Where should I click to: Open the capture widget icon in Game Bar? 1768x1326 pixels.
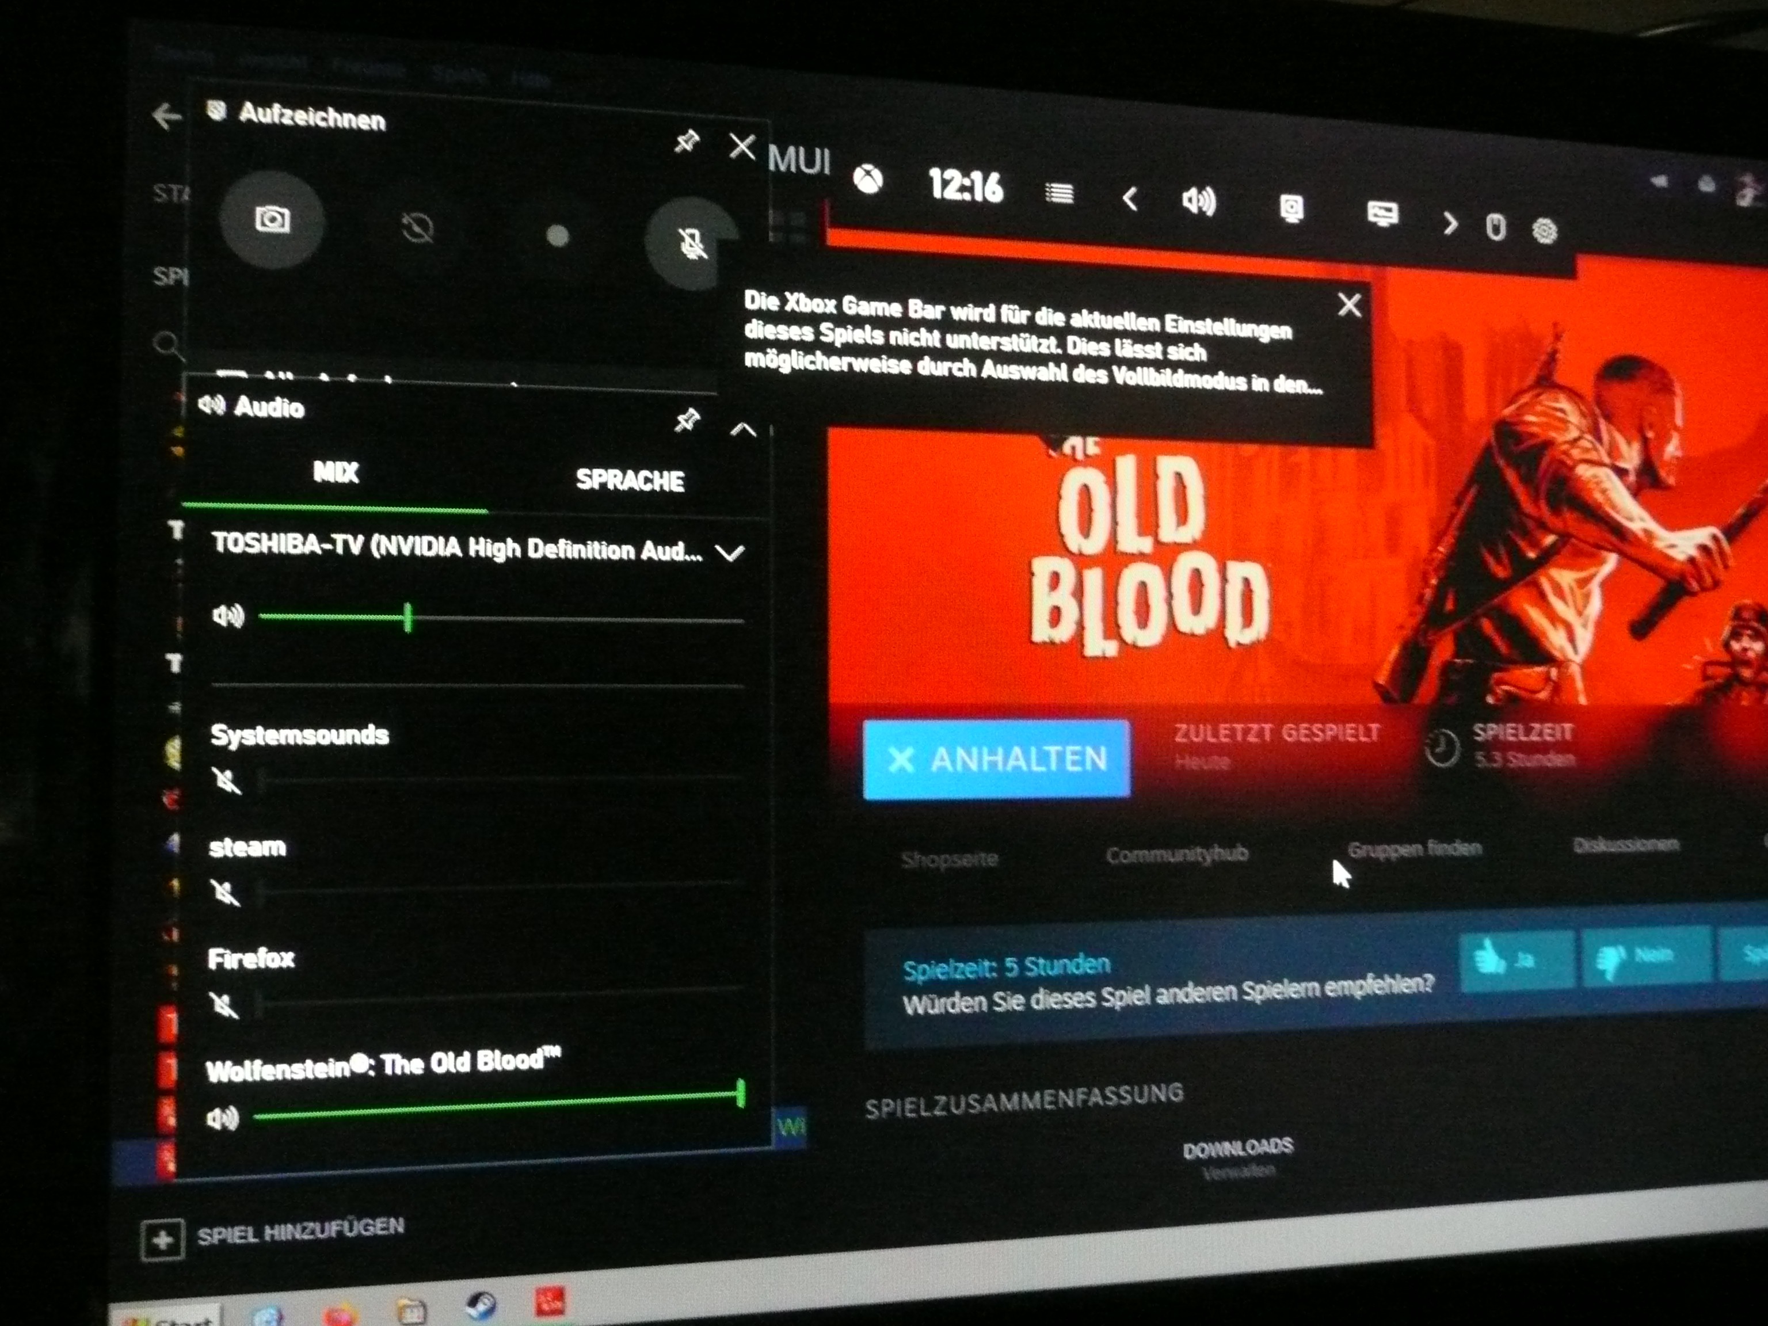coord(1291,208)
